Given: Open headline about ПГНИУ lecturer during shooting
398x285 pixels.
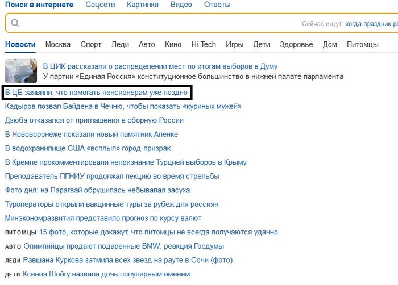Looking at the screenshot, I should tap(112, 176).
